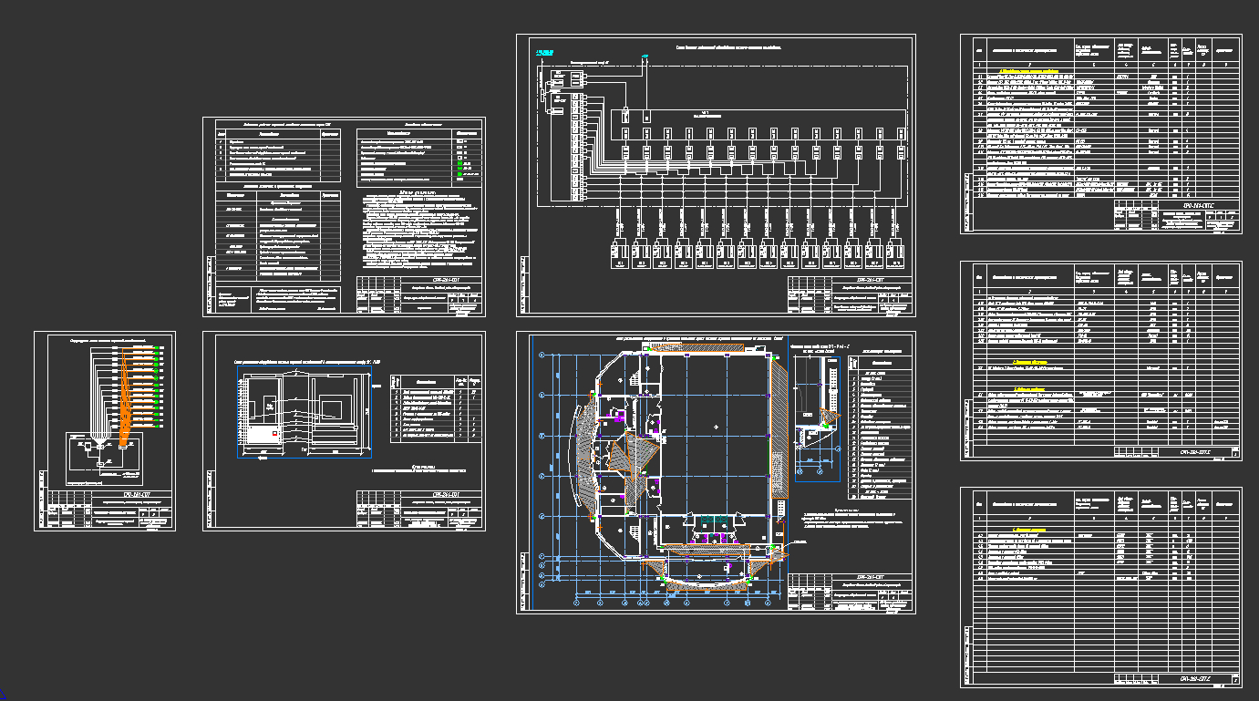Image resolution: width=1259 pixels, height=701 pixels.
Task: Click the blue-framed equipment cabinet layout drawing
Action: tap(305, 413)
